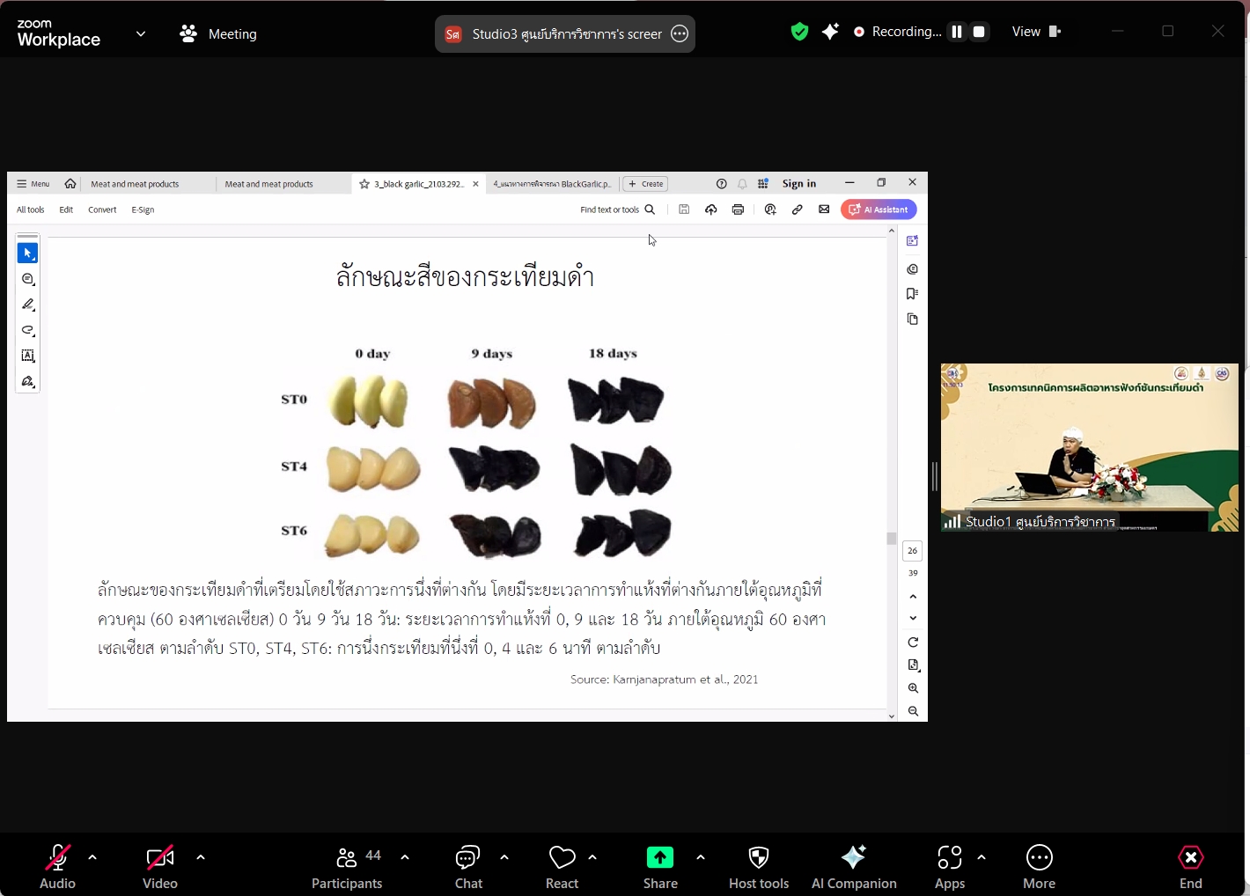Open the View layout options
The width and height of the screenshot is (1250, 896).
[x=1037, y=32]
